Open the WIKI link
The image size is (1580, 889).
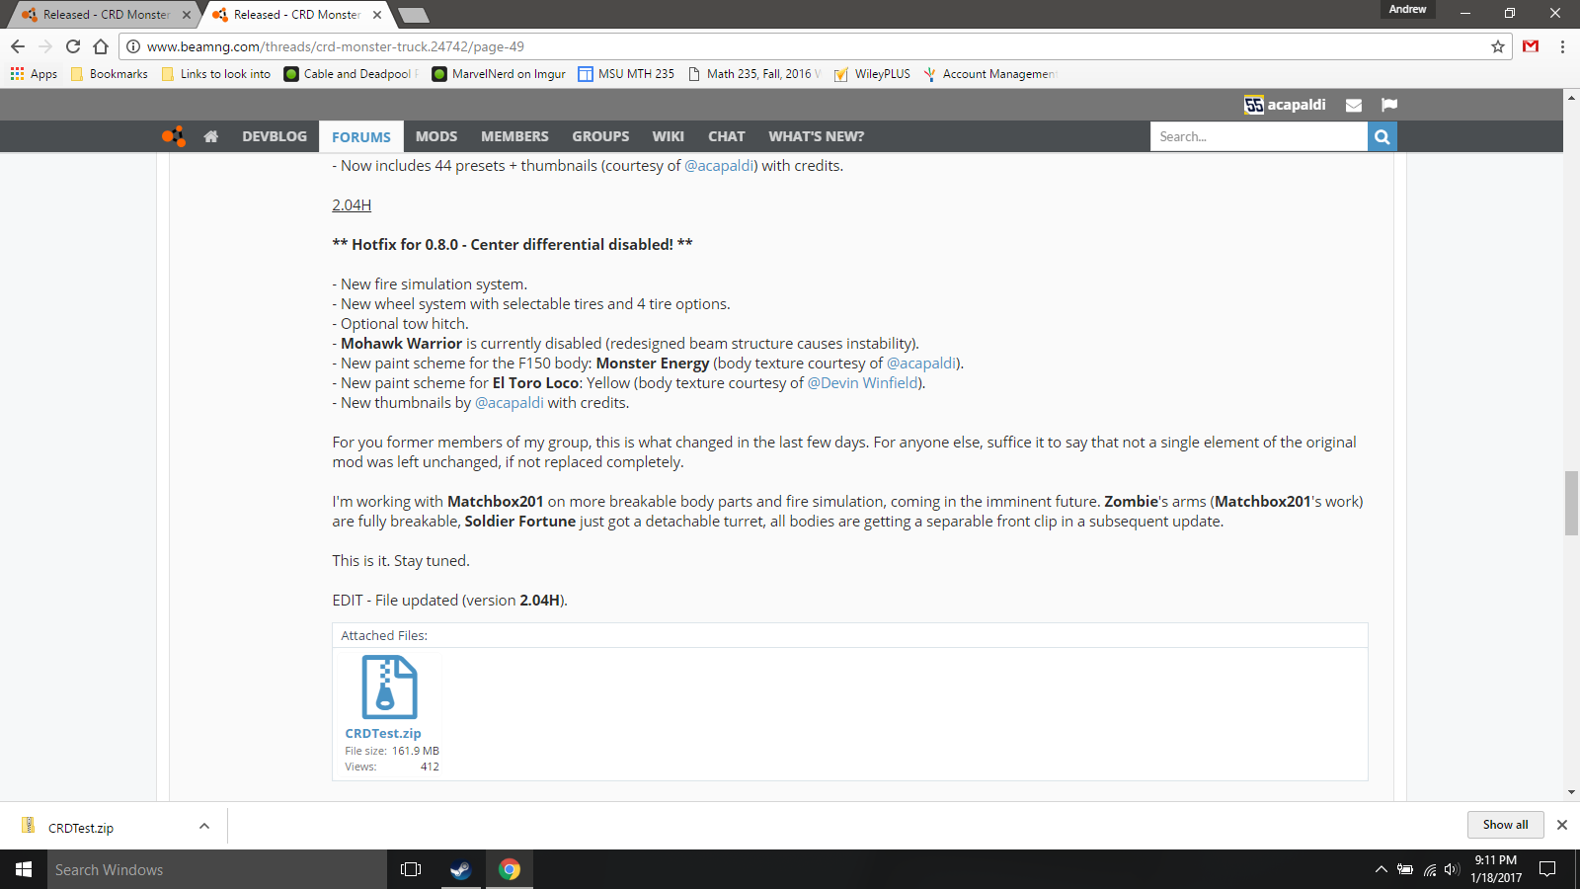pyautogui.click(x=668, y=136)
